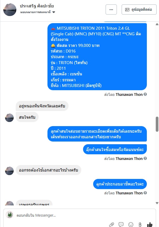The image size is (159, 227).
Task: Click help icon under อาชีพอะไรคะ message
Action: click(x=145, y=193)
